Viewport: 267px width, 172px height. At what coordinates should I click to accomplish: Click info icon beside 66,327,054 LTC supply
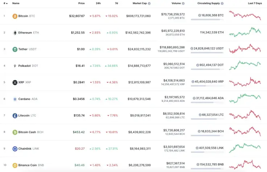click(200, 115)
